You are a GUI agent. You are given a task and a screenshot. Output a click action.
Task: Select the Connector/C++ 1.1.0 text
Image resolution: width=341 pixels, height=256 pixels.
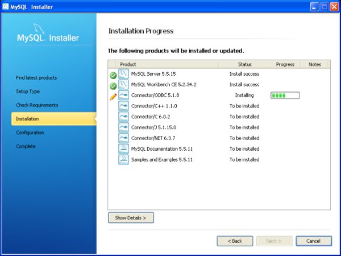pos(154,106)
